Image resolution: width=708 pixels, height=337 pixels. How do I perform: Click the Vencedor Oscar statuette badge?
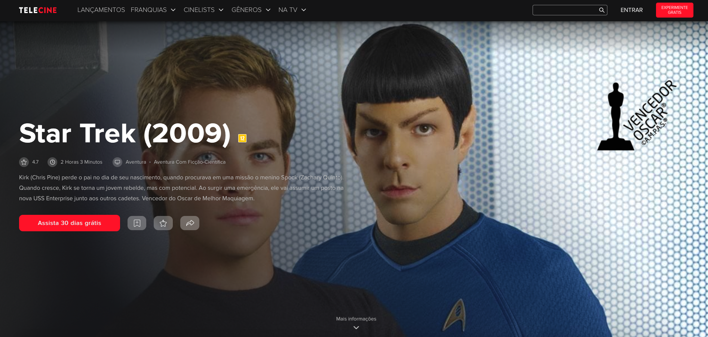pyautogui.click(x=637, y=115)
